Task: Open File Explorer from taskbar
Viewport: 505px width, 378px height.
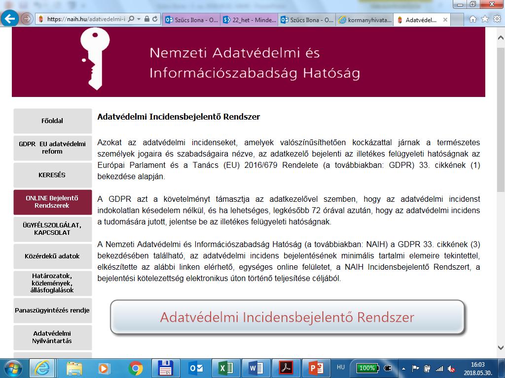Action: [74, 368]
